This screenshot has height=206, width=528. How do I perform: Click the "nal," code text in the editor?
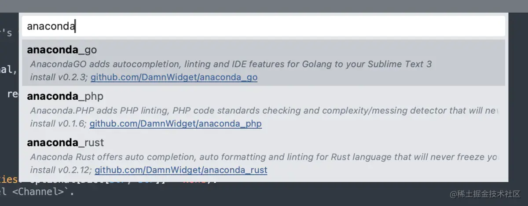(x=8, y=69)
